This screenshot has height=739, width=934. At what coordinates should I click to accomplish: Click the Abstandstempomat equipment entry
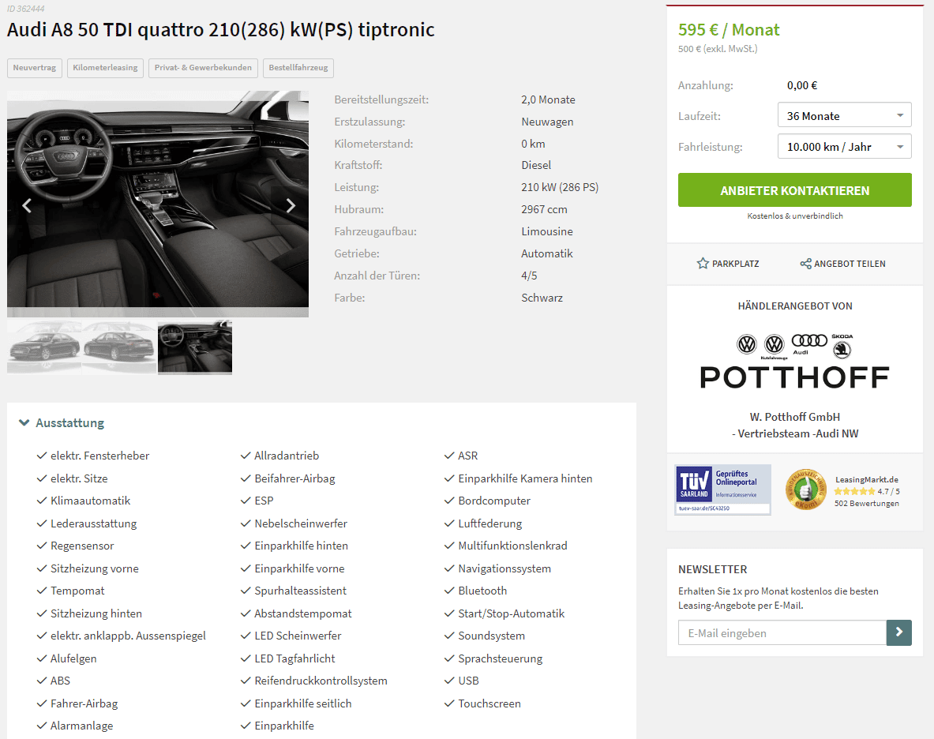click(303, 613)
